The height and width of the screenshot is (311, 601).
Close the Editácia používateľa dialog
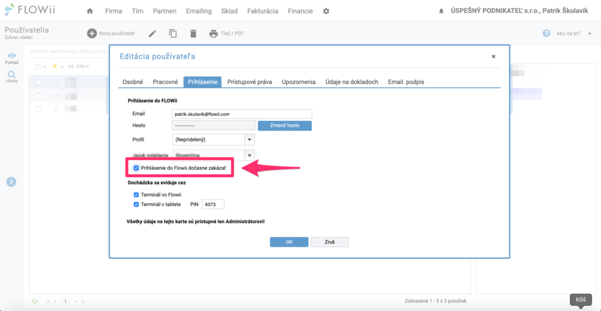tap(493, 56)
